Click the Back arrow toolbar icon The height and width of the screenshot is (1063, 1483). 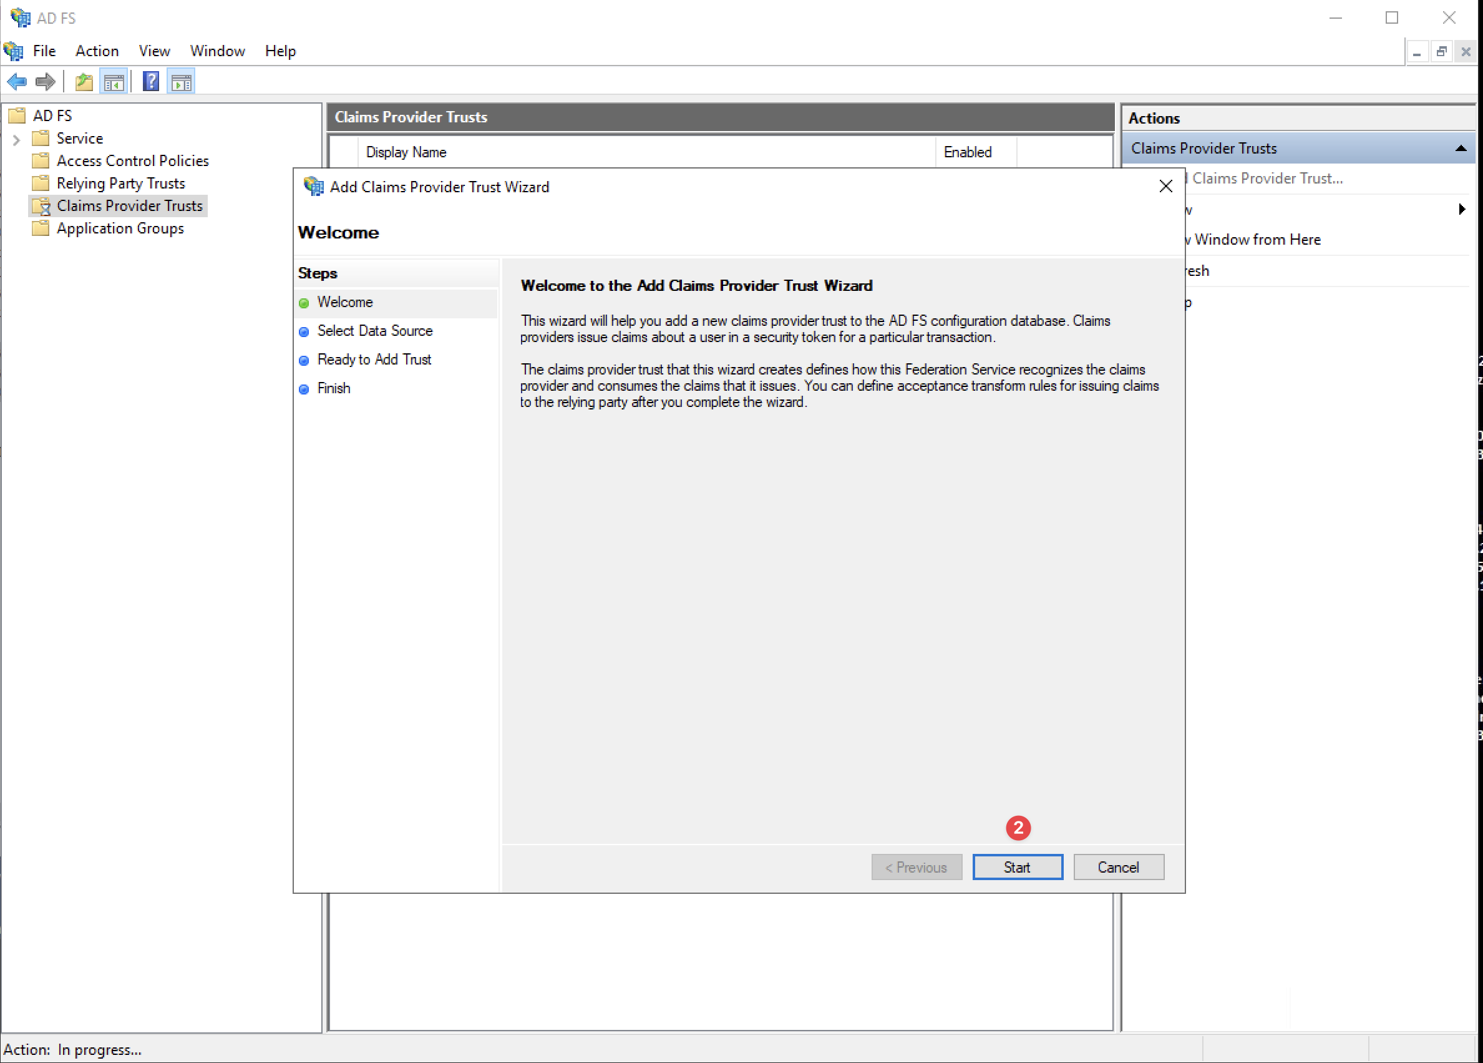(x=17, y=82)
